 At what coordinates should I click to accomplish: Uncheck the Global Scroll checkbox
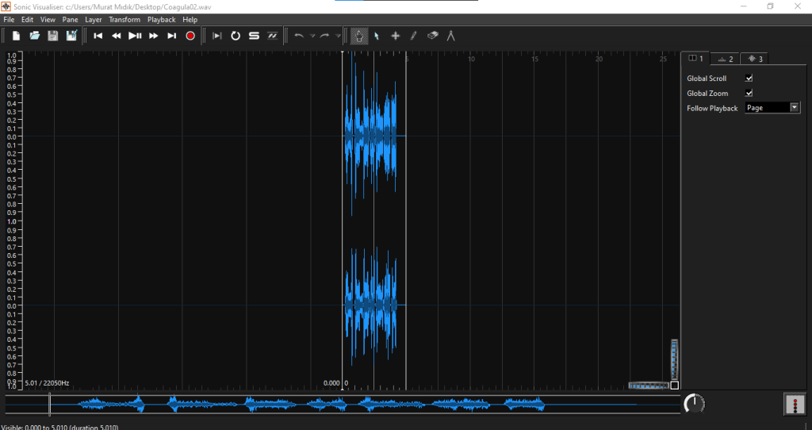pos(749,79)
